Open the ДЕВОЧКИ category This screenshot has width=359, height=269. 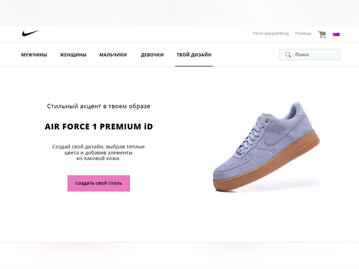point(152,55)
